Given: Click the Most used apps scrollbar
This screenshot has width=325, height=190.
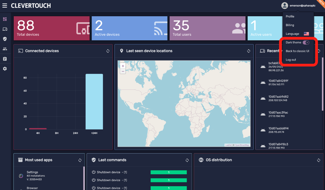Looking at the screenshot, I should (84, 178).
